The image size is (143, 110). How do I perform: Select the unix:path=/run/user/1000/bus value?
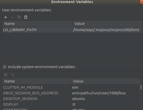99,93
